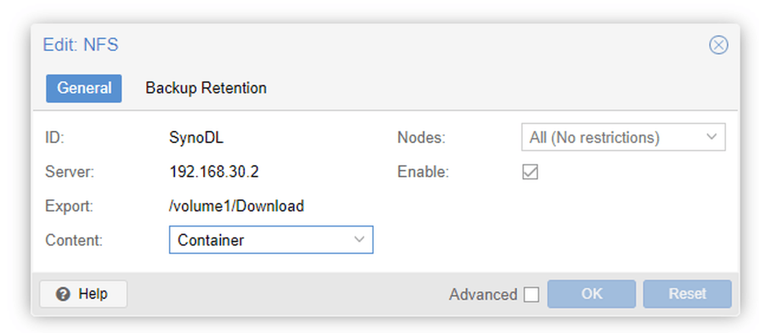
Task: Click the question mark Help icon
Action: (x=63, y=295)
